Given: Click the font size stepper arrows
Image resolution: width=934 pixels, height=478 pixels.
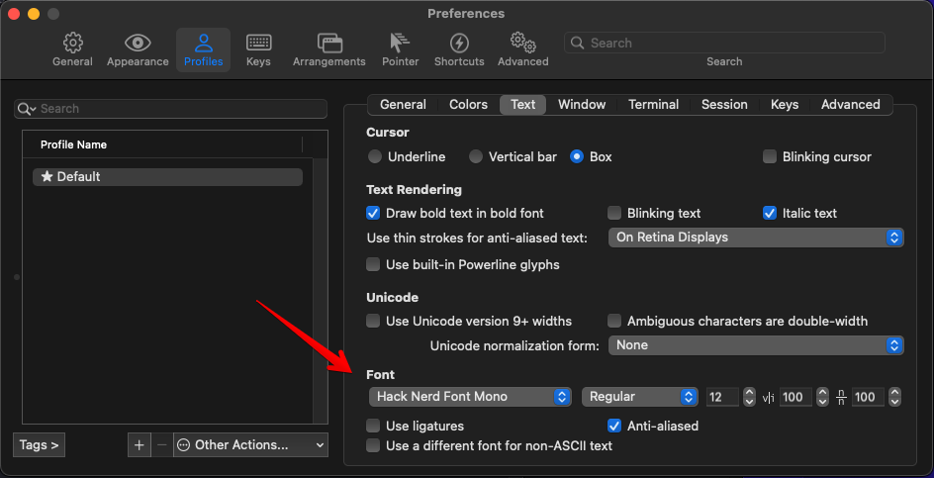Looking at the screenshot, I should click(x=749, y=397).
